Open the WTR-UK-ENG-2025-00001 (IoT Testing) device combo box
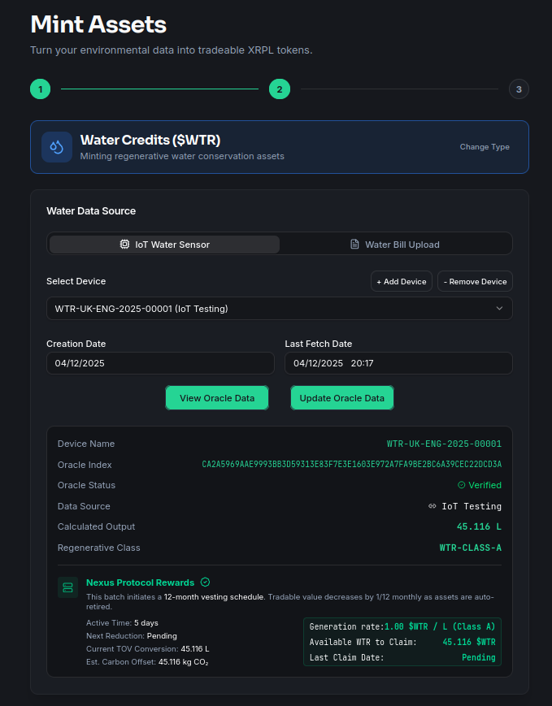552x706 pixels. (x=280, y=309)
